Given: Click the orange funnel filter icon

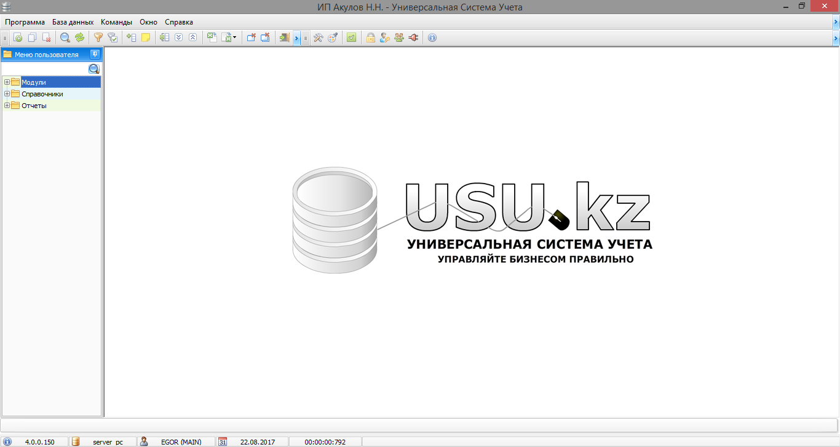Looking at the screenshot, I should tap(98, 37).
